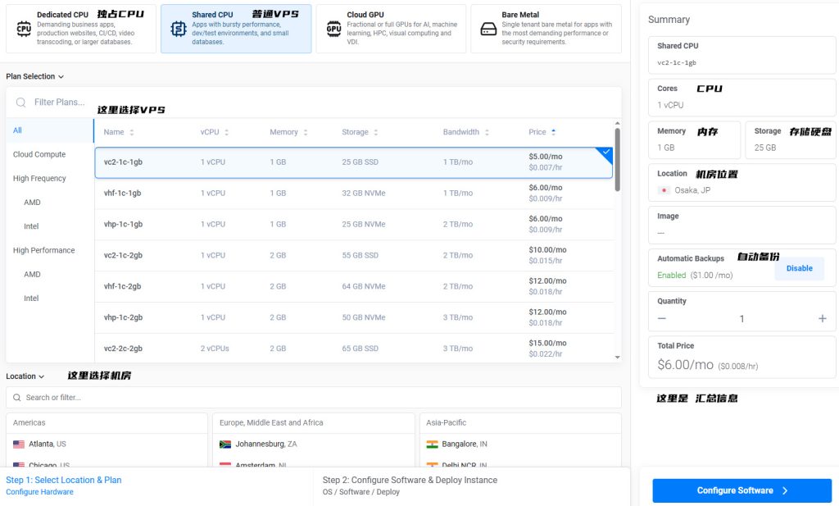Click the location search magnifier icon
The image size is (839, 506).
coord(16,398)
